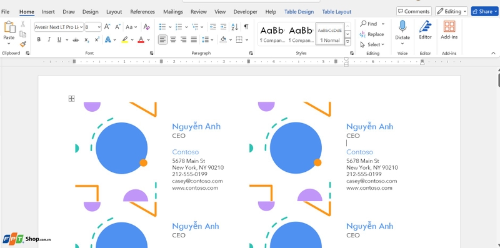Open the Add-ins icon
The image size is (500, 248).
449,27
